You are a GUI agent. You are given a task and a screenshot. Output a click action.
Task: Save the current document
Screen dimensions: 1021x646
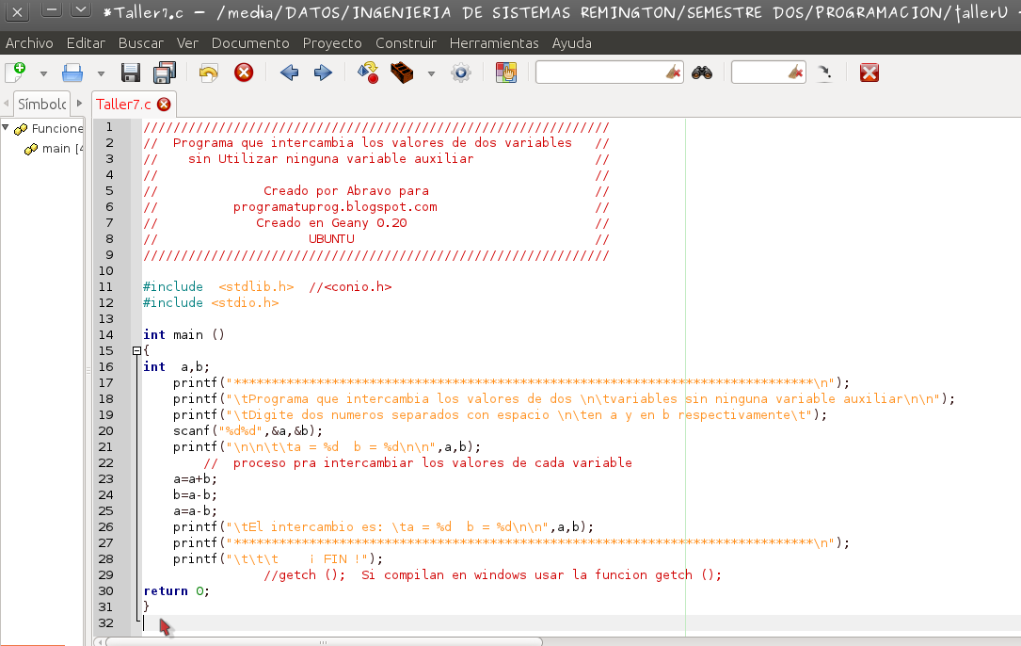coord(130,73)
